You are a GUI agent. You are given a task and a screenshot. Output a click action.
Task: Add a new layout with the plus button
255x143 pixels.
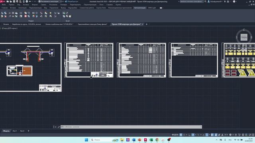click(28, 131)
